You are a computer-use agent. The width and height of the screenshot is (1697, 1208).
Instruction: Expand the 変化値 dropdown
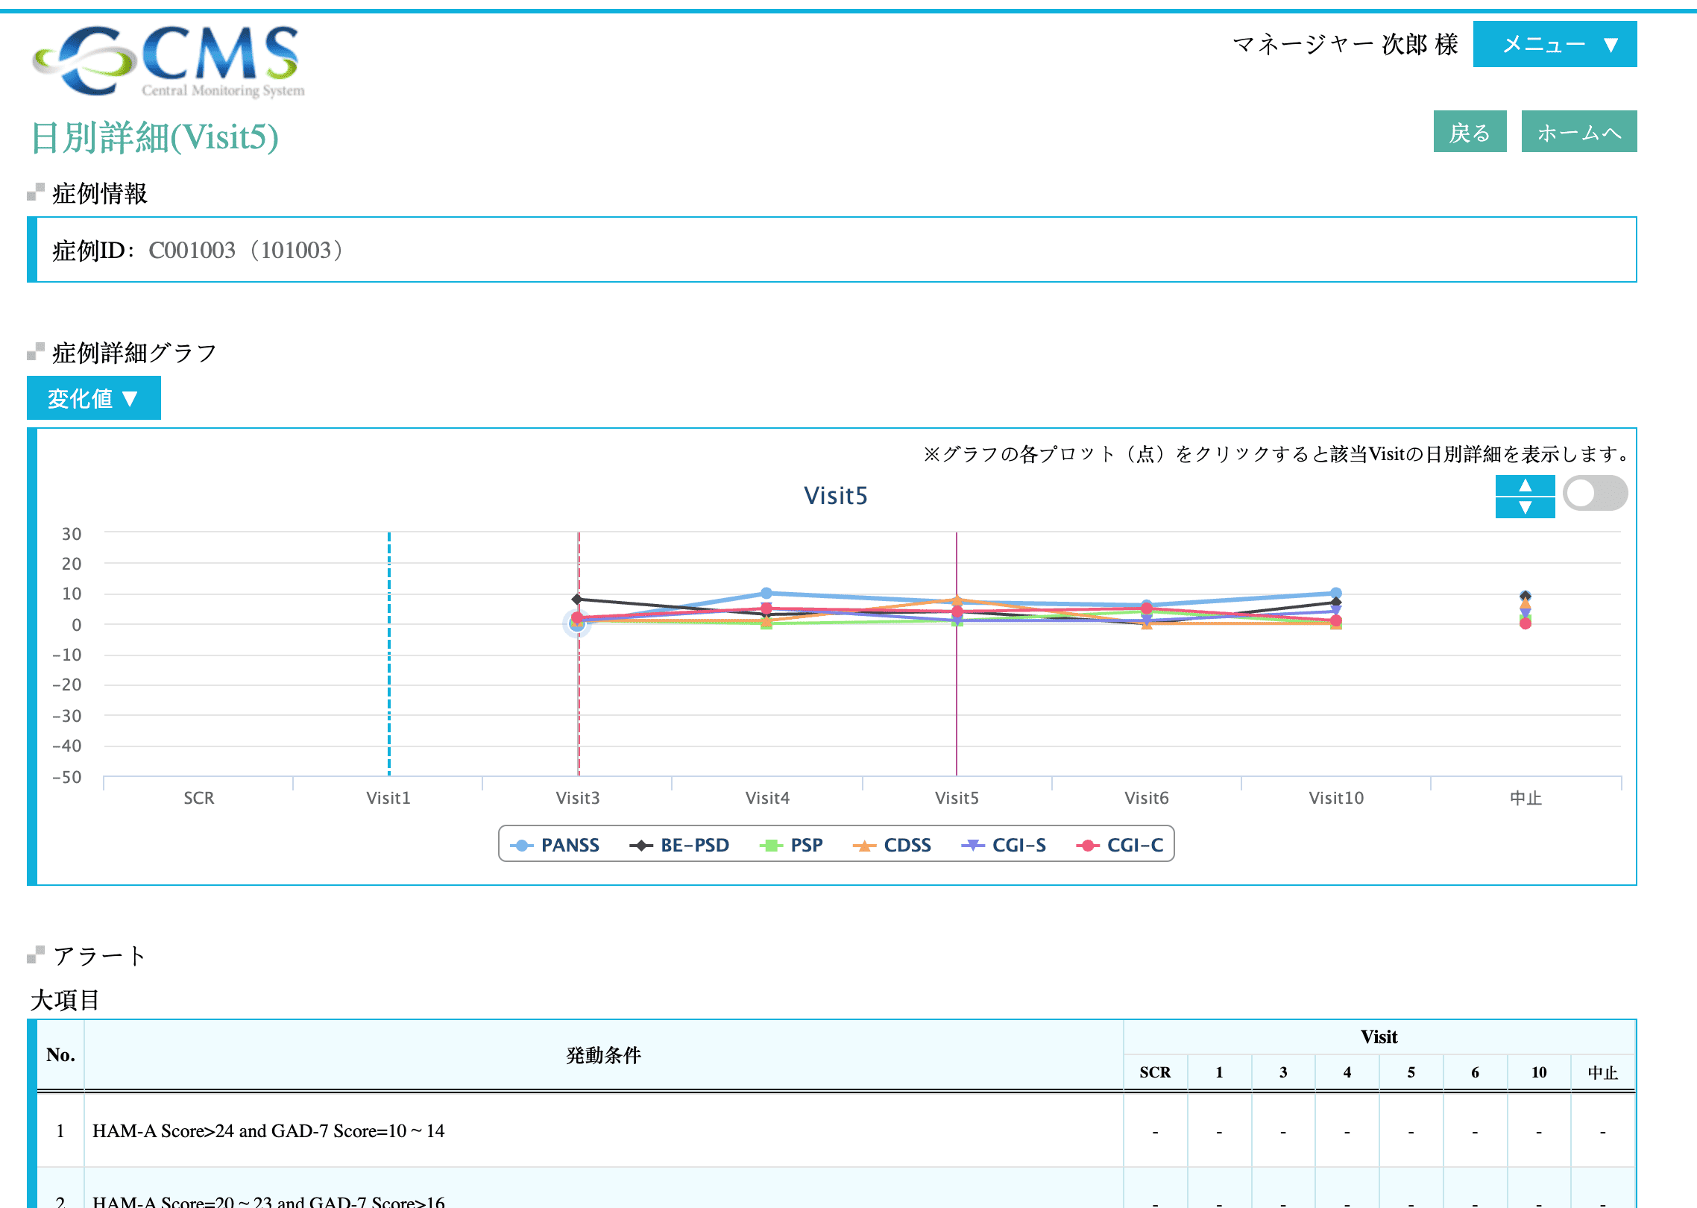(x=94, y=398)
